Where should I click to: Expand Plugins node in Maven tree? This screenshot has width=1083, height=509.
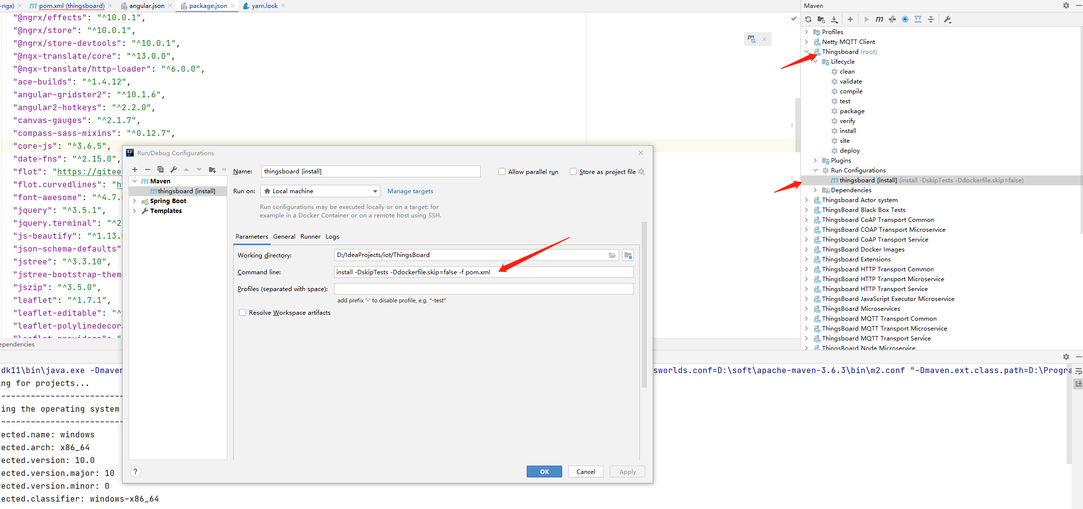point(816,161)
